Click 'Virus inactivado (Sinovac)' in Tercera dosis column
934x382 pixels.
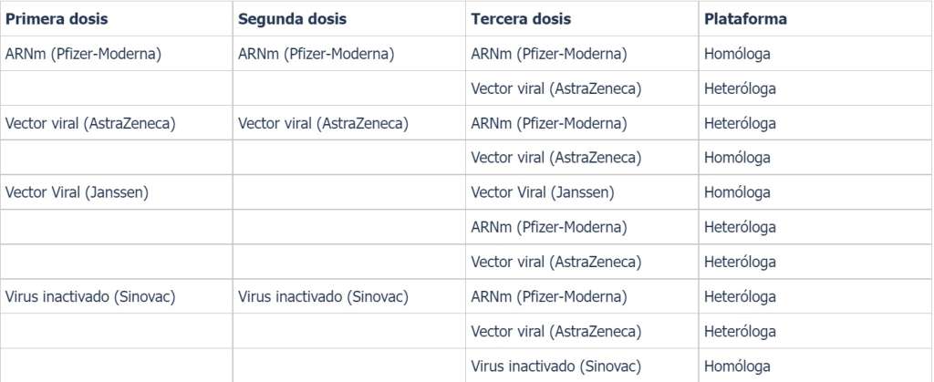click(x=556, y=366)
